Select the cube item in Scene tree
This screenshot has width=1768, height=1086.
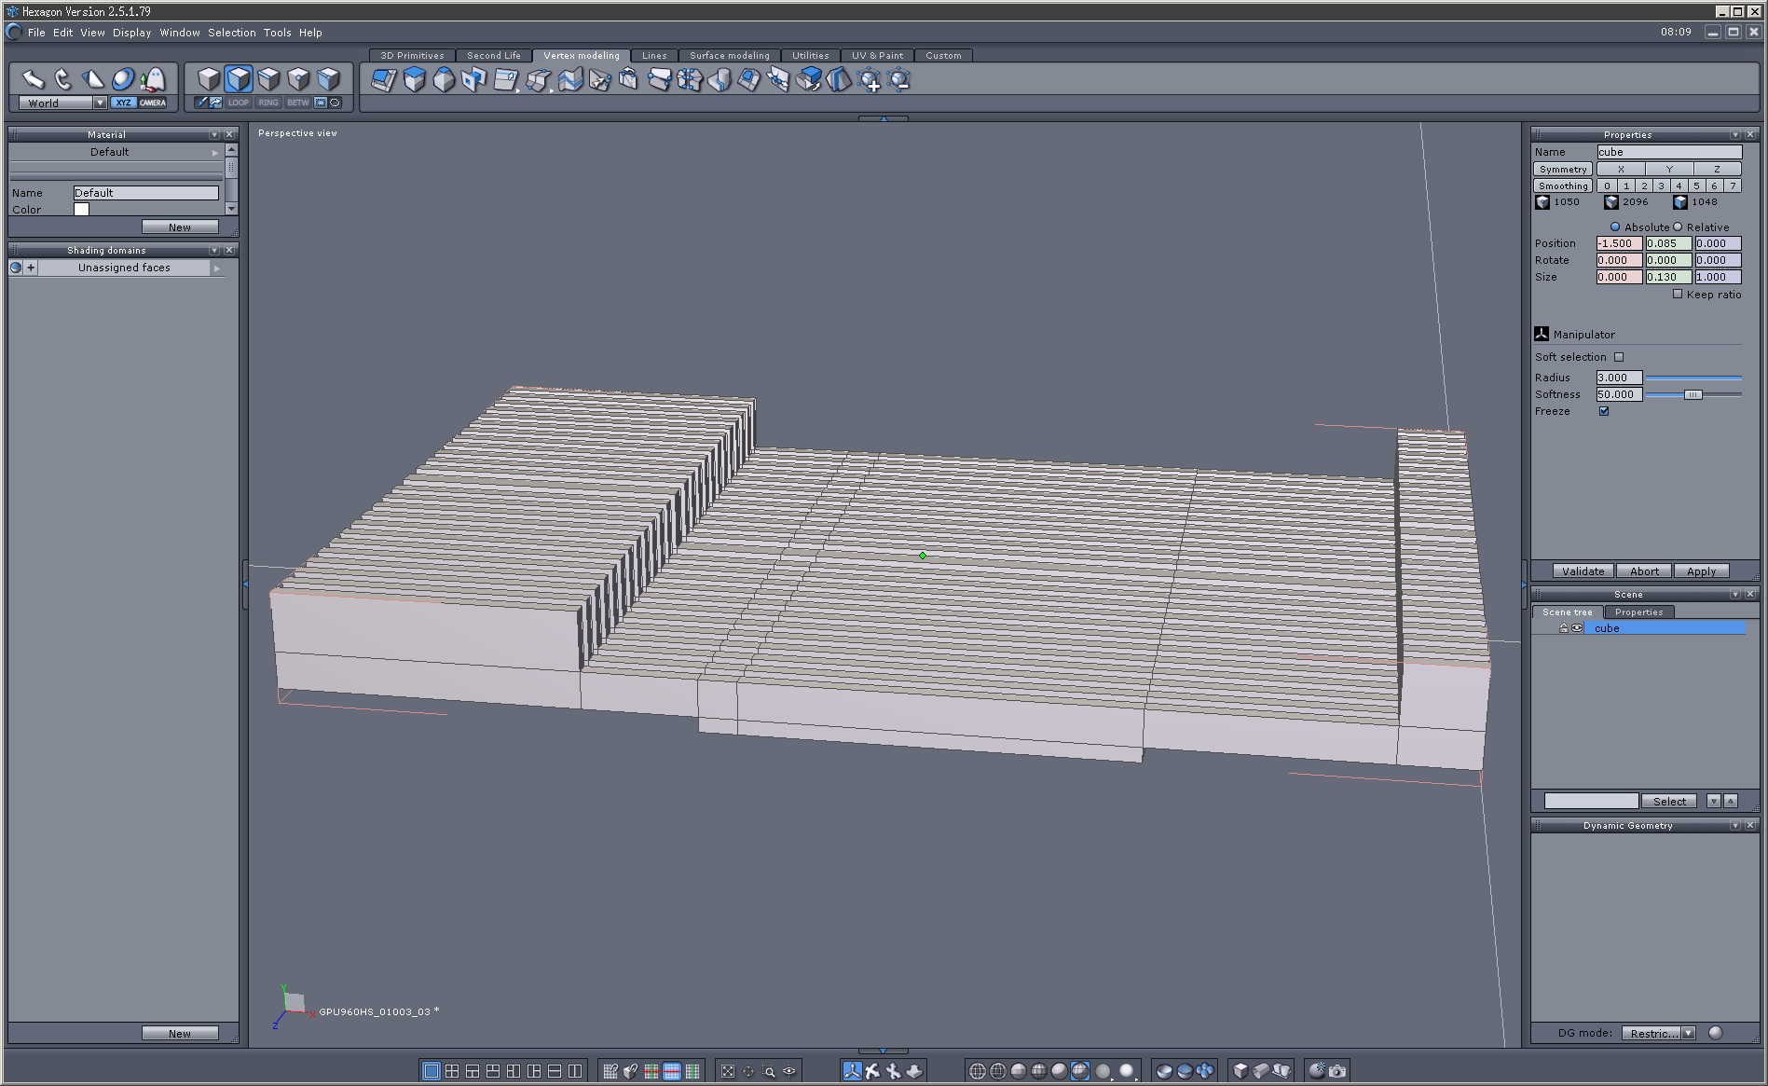point(1607,628)
